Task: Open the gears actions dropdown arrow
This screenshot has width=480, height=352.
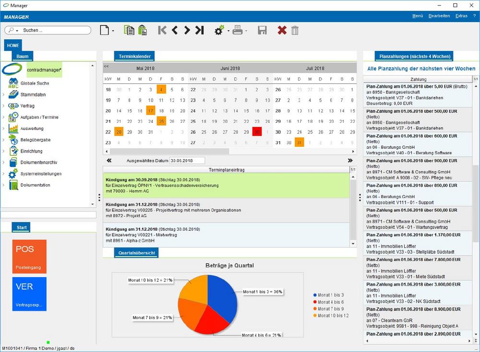Action: (x=228, y=31)
